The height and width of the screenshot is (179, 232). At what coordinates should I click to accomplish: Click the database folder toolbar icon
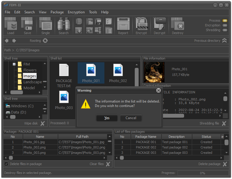point(109,30)
